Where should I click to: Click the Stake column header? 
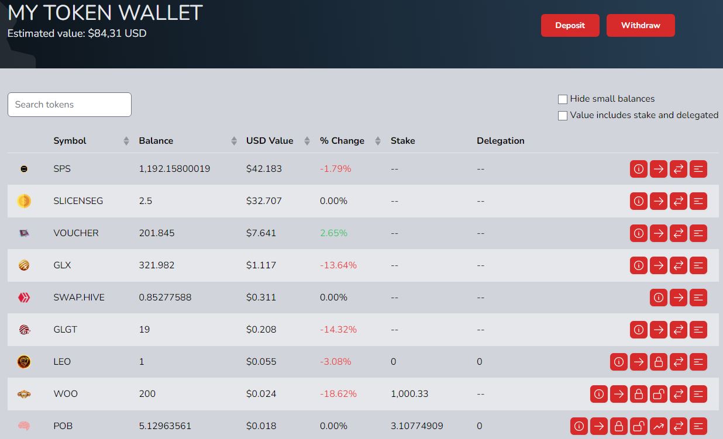(402, 141)
